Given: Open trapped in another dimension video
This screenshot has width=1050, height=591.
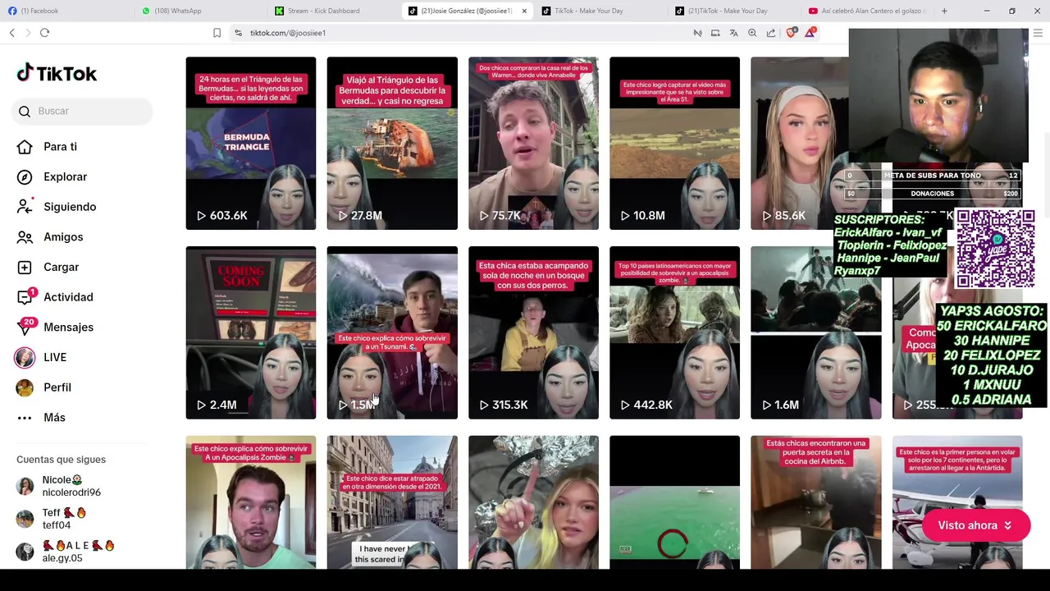Looking at the screenshot, I should (392, 502).
